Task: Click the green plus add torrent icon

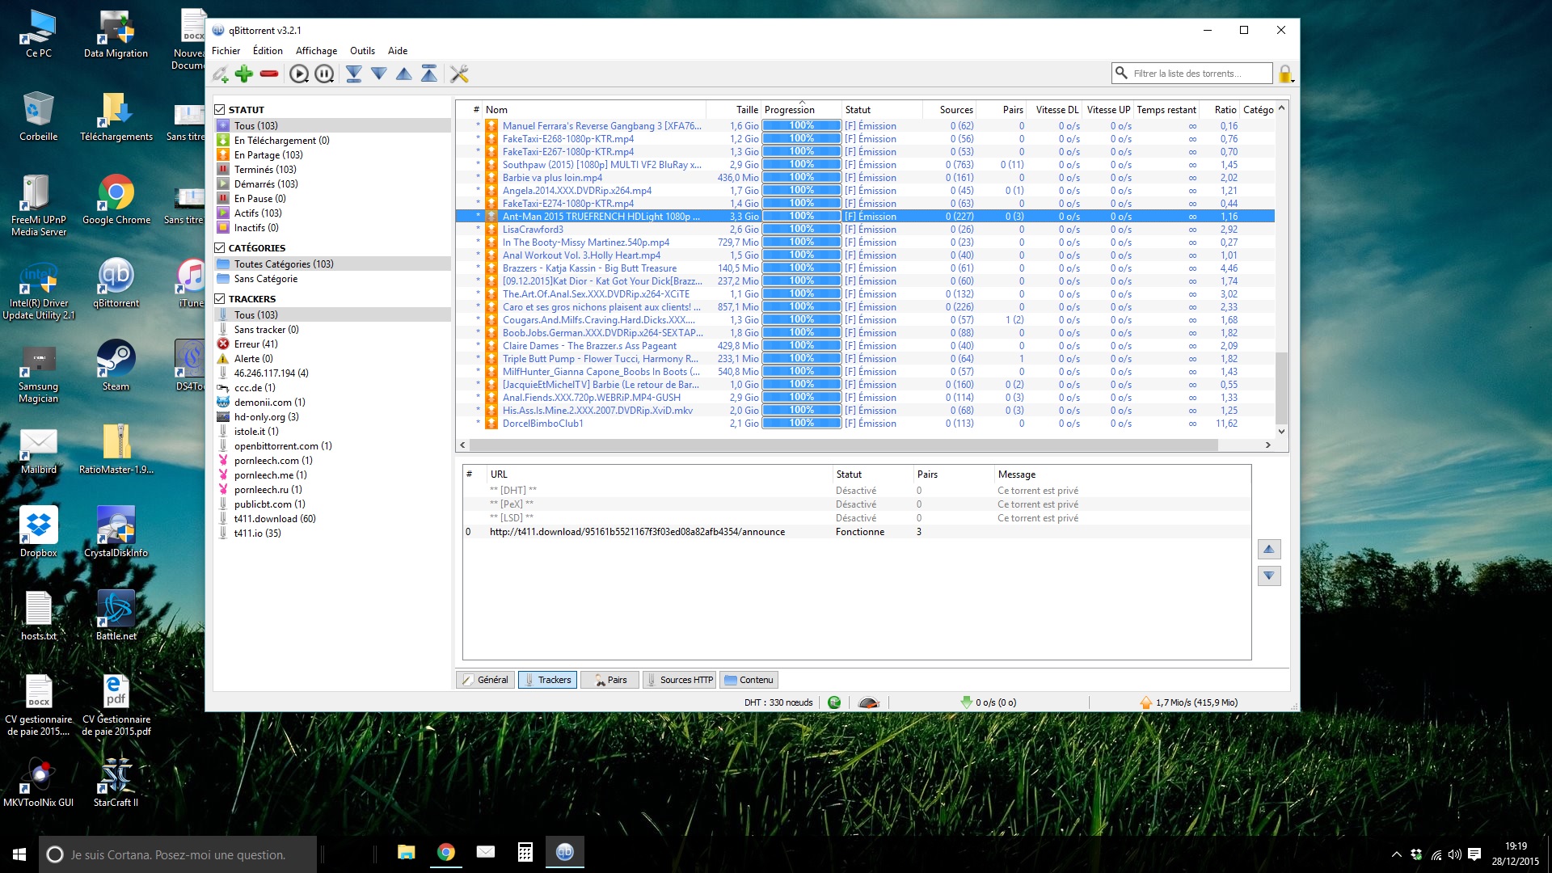Action: (x=244, y=74)
